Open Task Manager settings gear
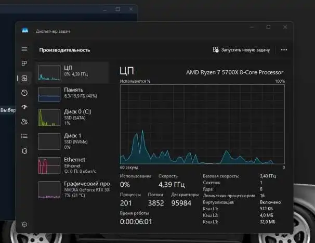 24,224
